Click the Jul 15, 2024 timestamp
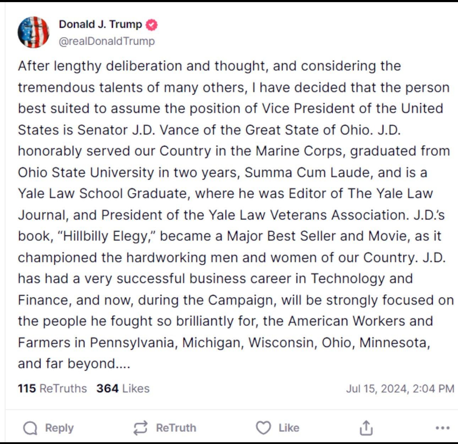Viewport: 458px width, 444px height. (x=400, y=389)
